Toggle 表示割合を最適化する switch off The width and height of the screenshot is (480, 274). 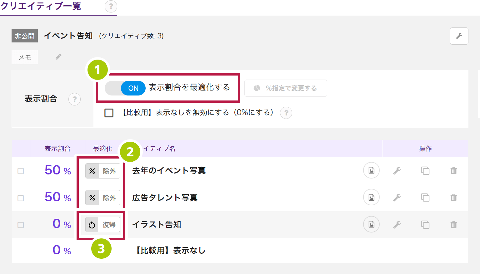(x=125, y=88)
